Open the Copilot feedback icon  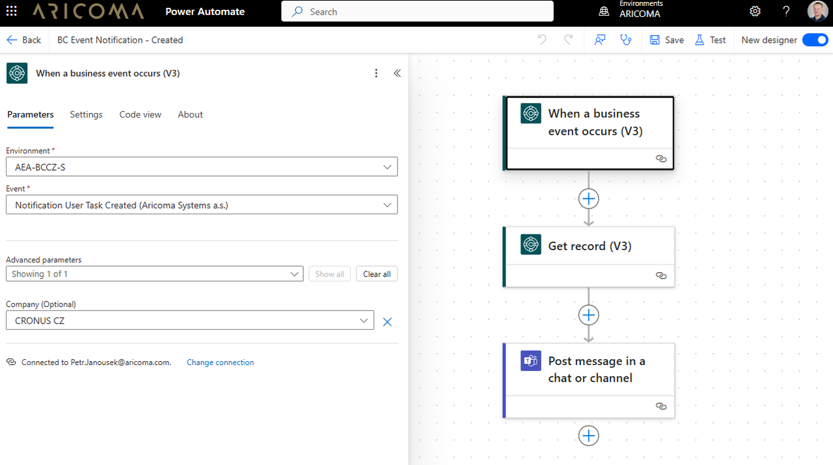pyautogui.click(x=600, y=40)
